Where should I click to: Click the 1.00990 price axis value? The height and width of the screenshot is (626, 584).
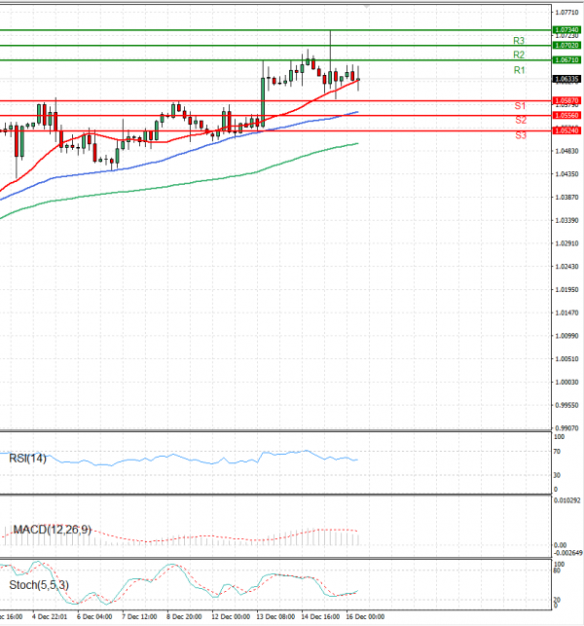[566, 336]
